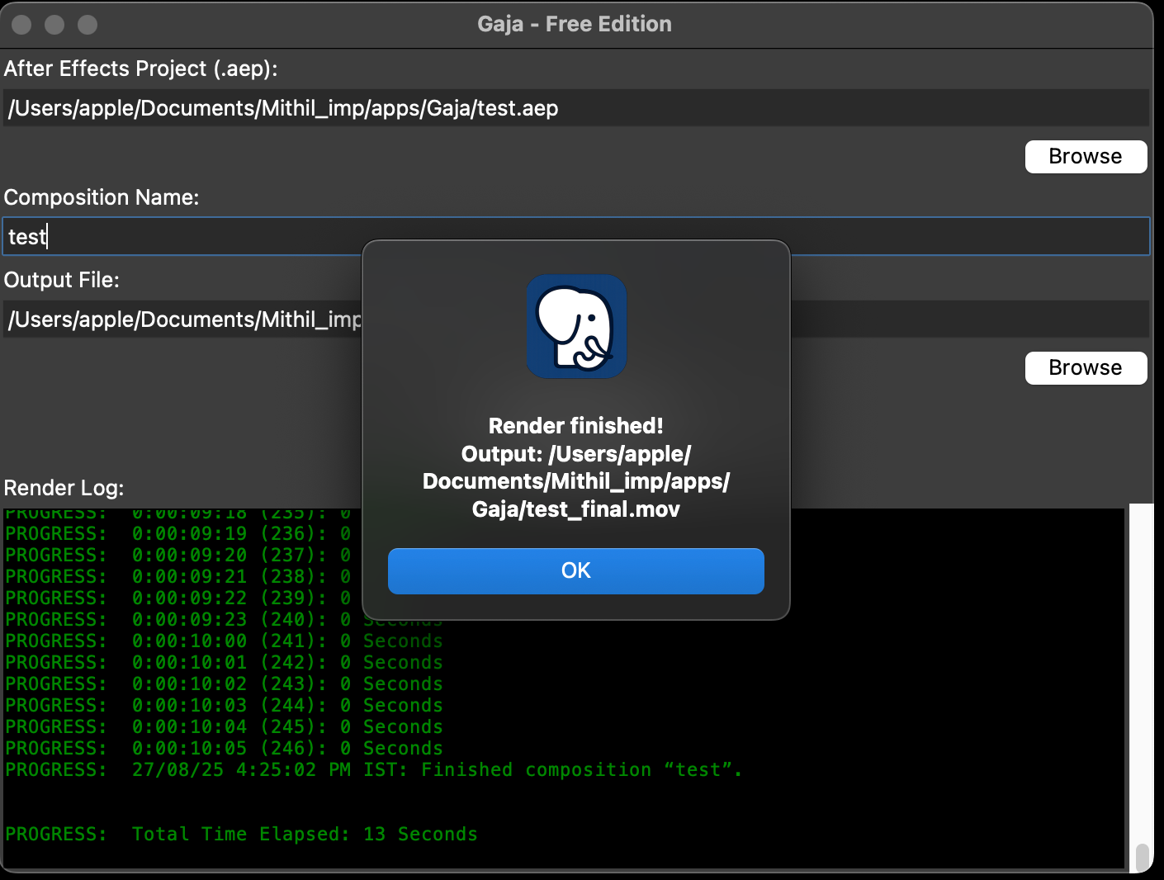The image size is (1164, 880).
Task: Browse for After Effects project file
Action: tap(1086, 157)
